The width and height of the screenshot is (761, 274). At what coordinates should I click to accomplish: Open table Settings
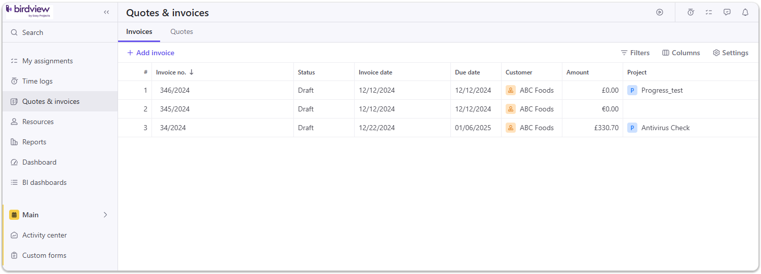pos(731,53)
